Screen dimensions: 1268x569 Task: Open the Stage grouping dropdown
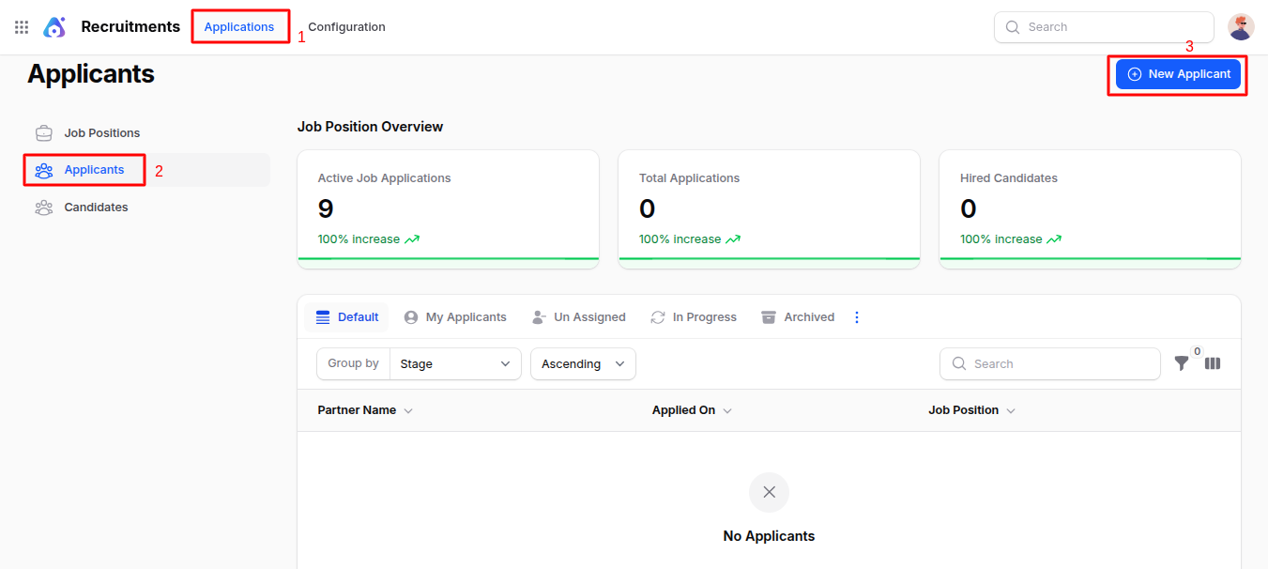pyautogui.click(x=455, y=363)
